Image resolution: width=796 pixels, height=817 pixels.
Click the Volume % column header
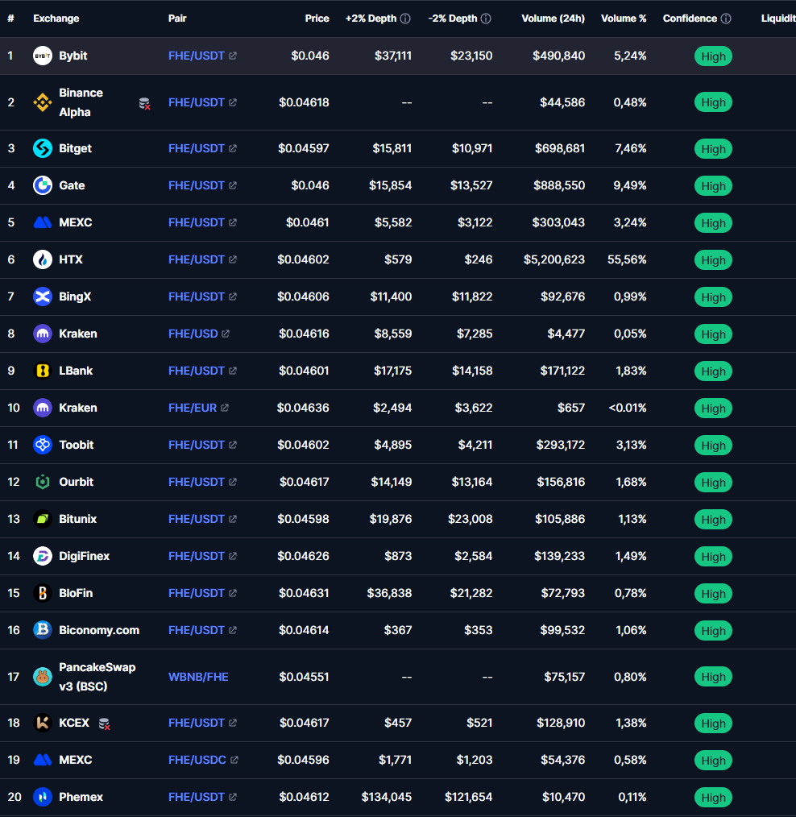(x=623, y=19)
